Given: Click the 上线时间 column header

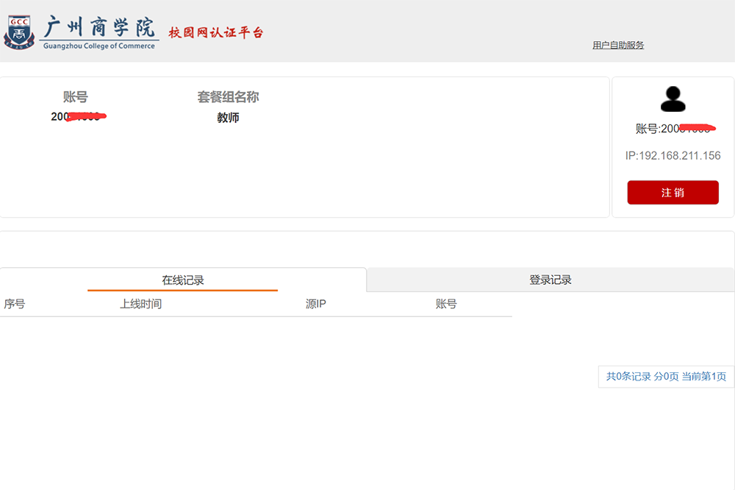Looking at the screenshot, I should 140,304.
